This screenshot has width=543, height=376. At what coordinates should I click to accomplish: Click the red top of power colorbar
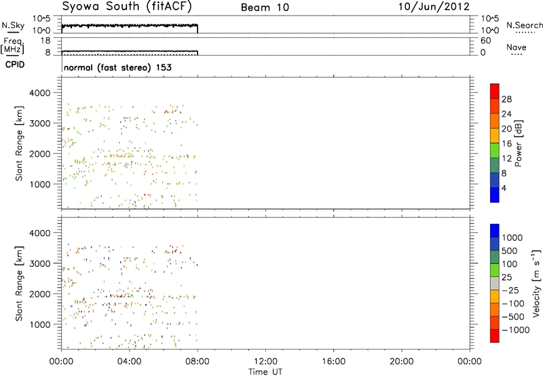click(495, 91)
